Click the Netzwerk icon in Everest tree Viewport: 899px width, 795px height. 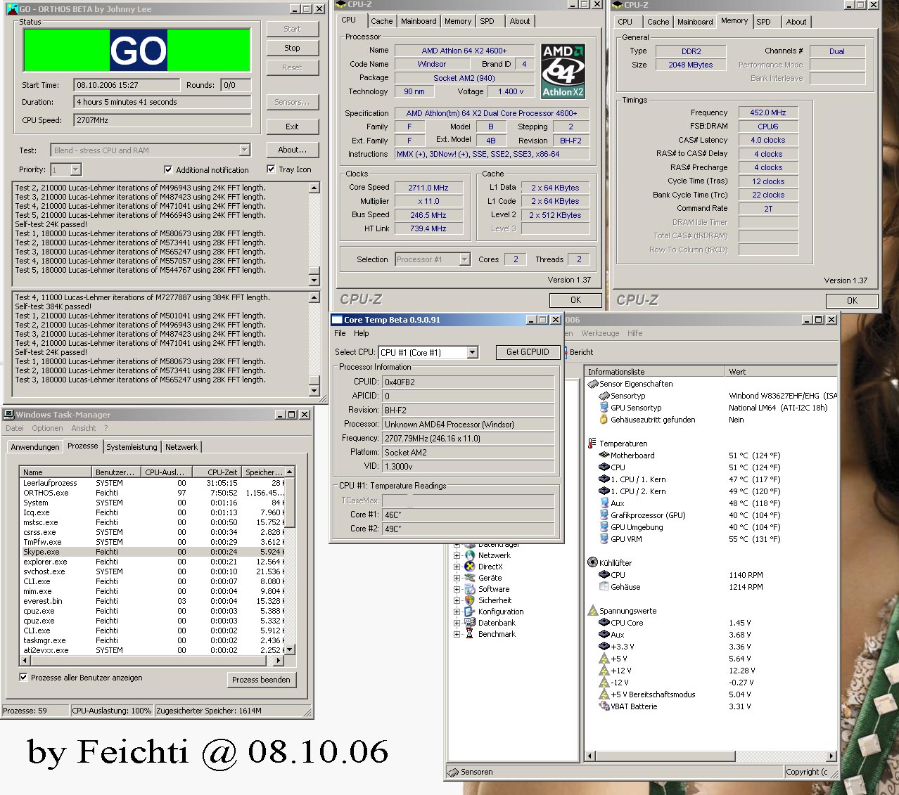(x=469, y=555)
